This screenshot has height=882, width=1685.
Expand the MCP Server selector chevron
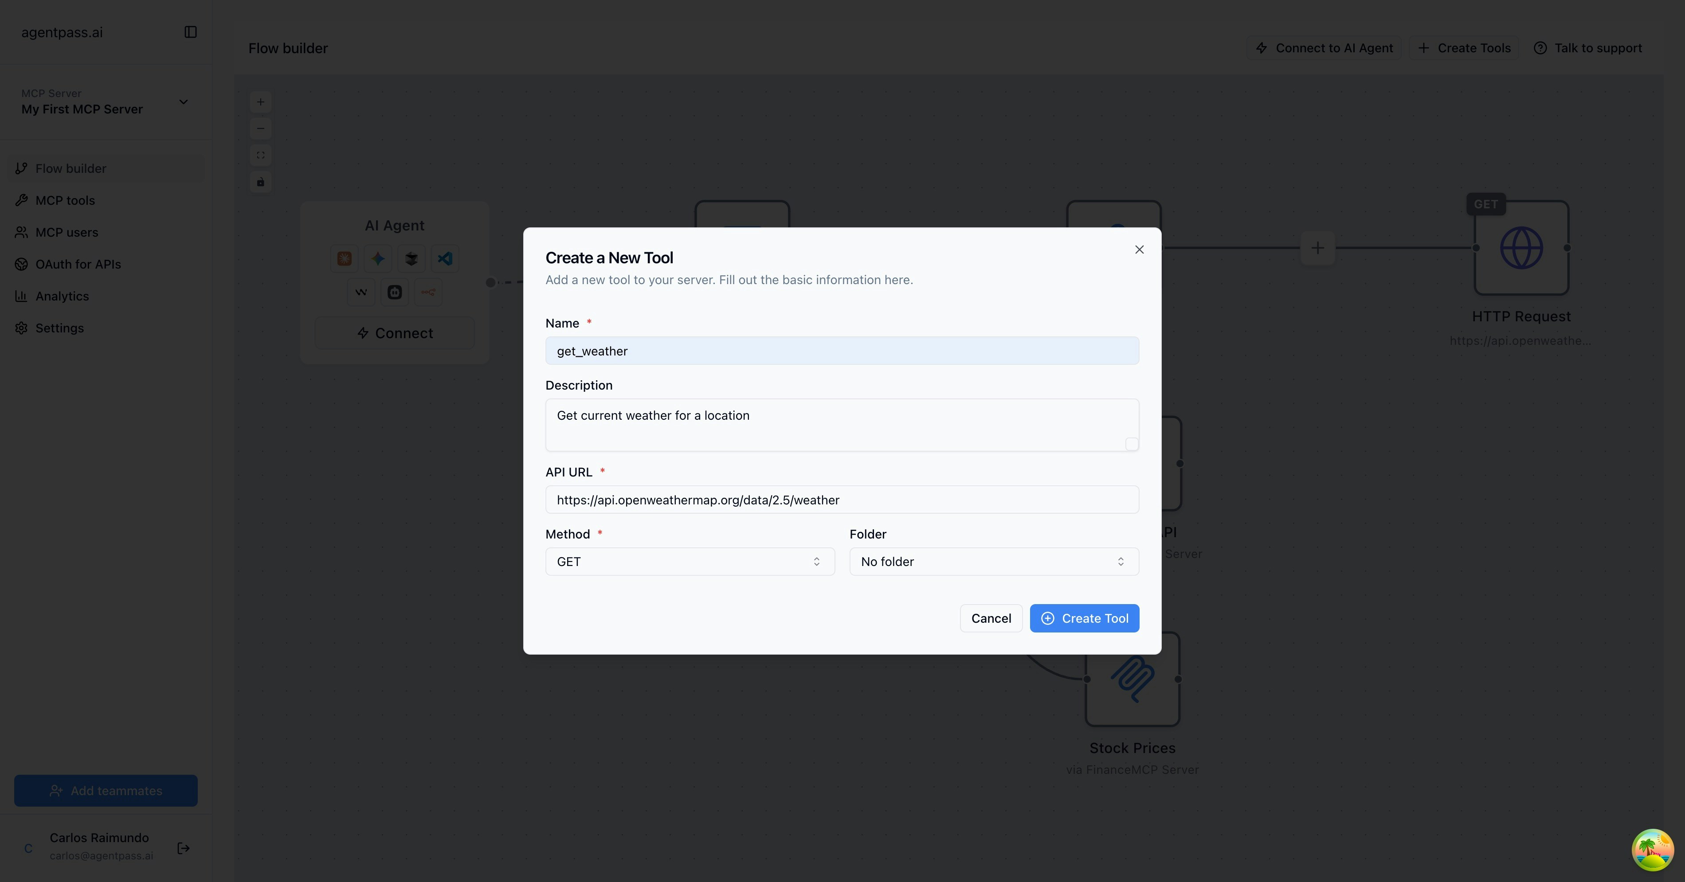184,102
